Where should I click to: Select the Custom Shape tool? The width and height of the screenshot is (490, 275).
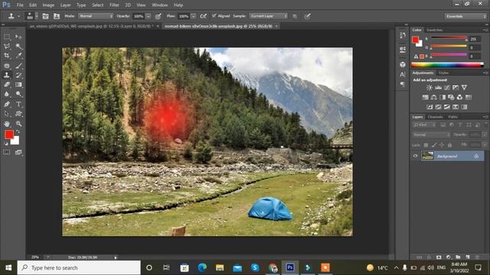click(18, 114)
